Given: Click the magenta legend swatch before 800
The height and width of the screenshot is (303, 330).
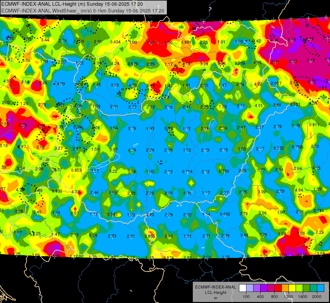Looking at the screenshot, I should tap(271, 288).
